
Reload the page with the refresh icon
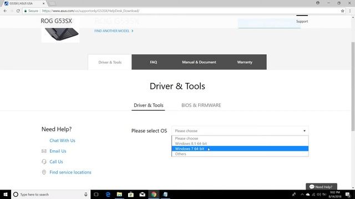tap(18, 11)
